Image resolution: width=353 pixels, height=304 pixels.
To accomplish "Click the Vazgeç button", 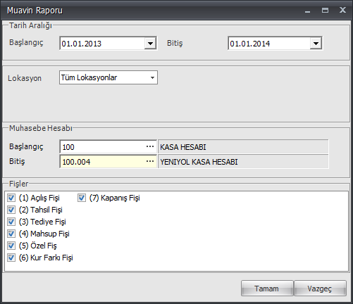I will click(320, 289).
